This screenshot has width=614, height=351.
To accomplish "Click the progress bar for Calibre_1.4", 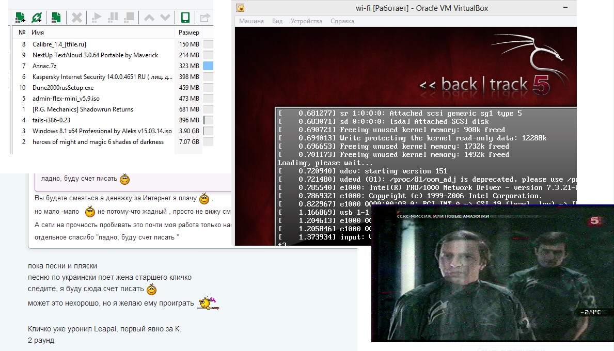I will pos(208,44).
